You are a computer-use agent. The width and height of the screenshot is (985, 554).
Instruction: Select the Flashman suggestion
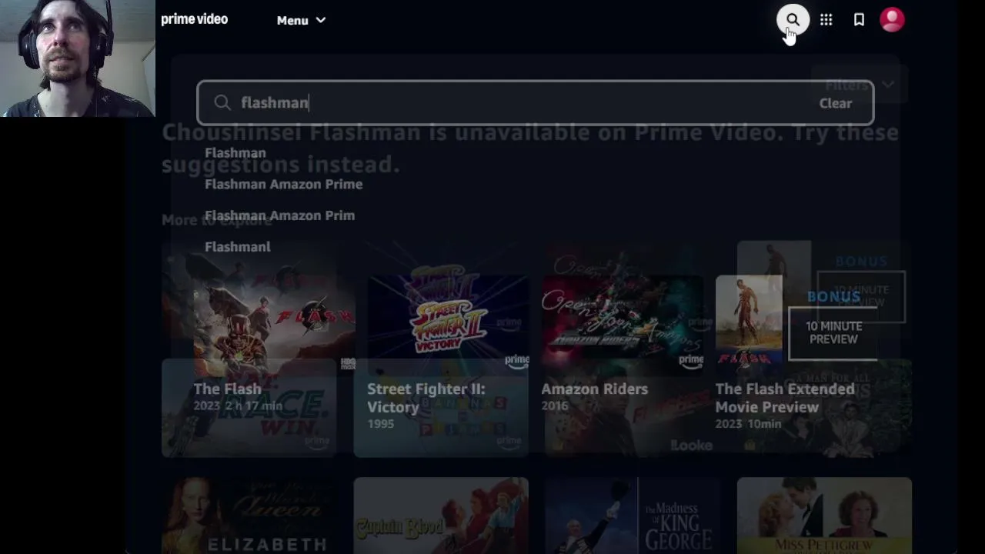click(235, 153)
